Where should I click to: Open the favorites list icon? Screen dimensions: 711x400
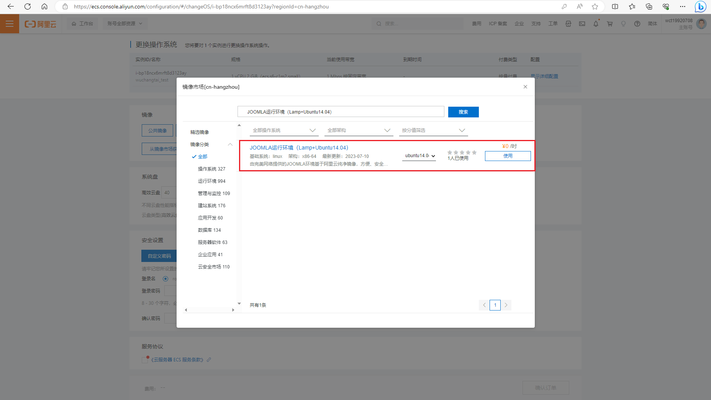tap(632, 7)
